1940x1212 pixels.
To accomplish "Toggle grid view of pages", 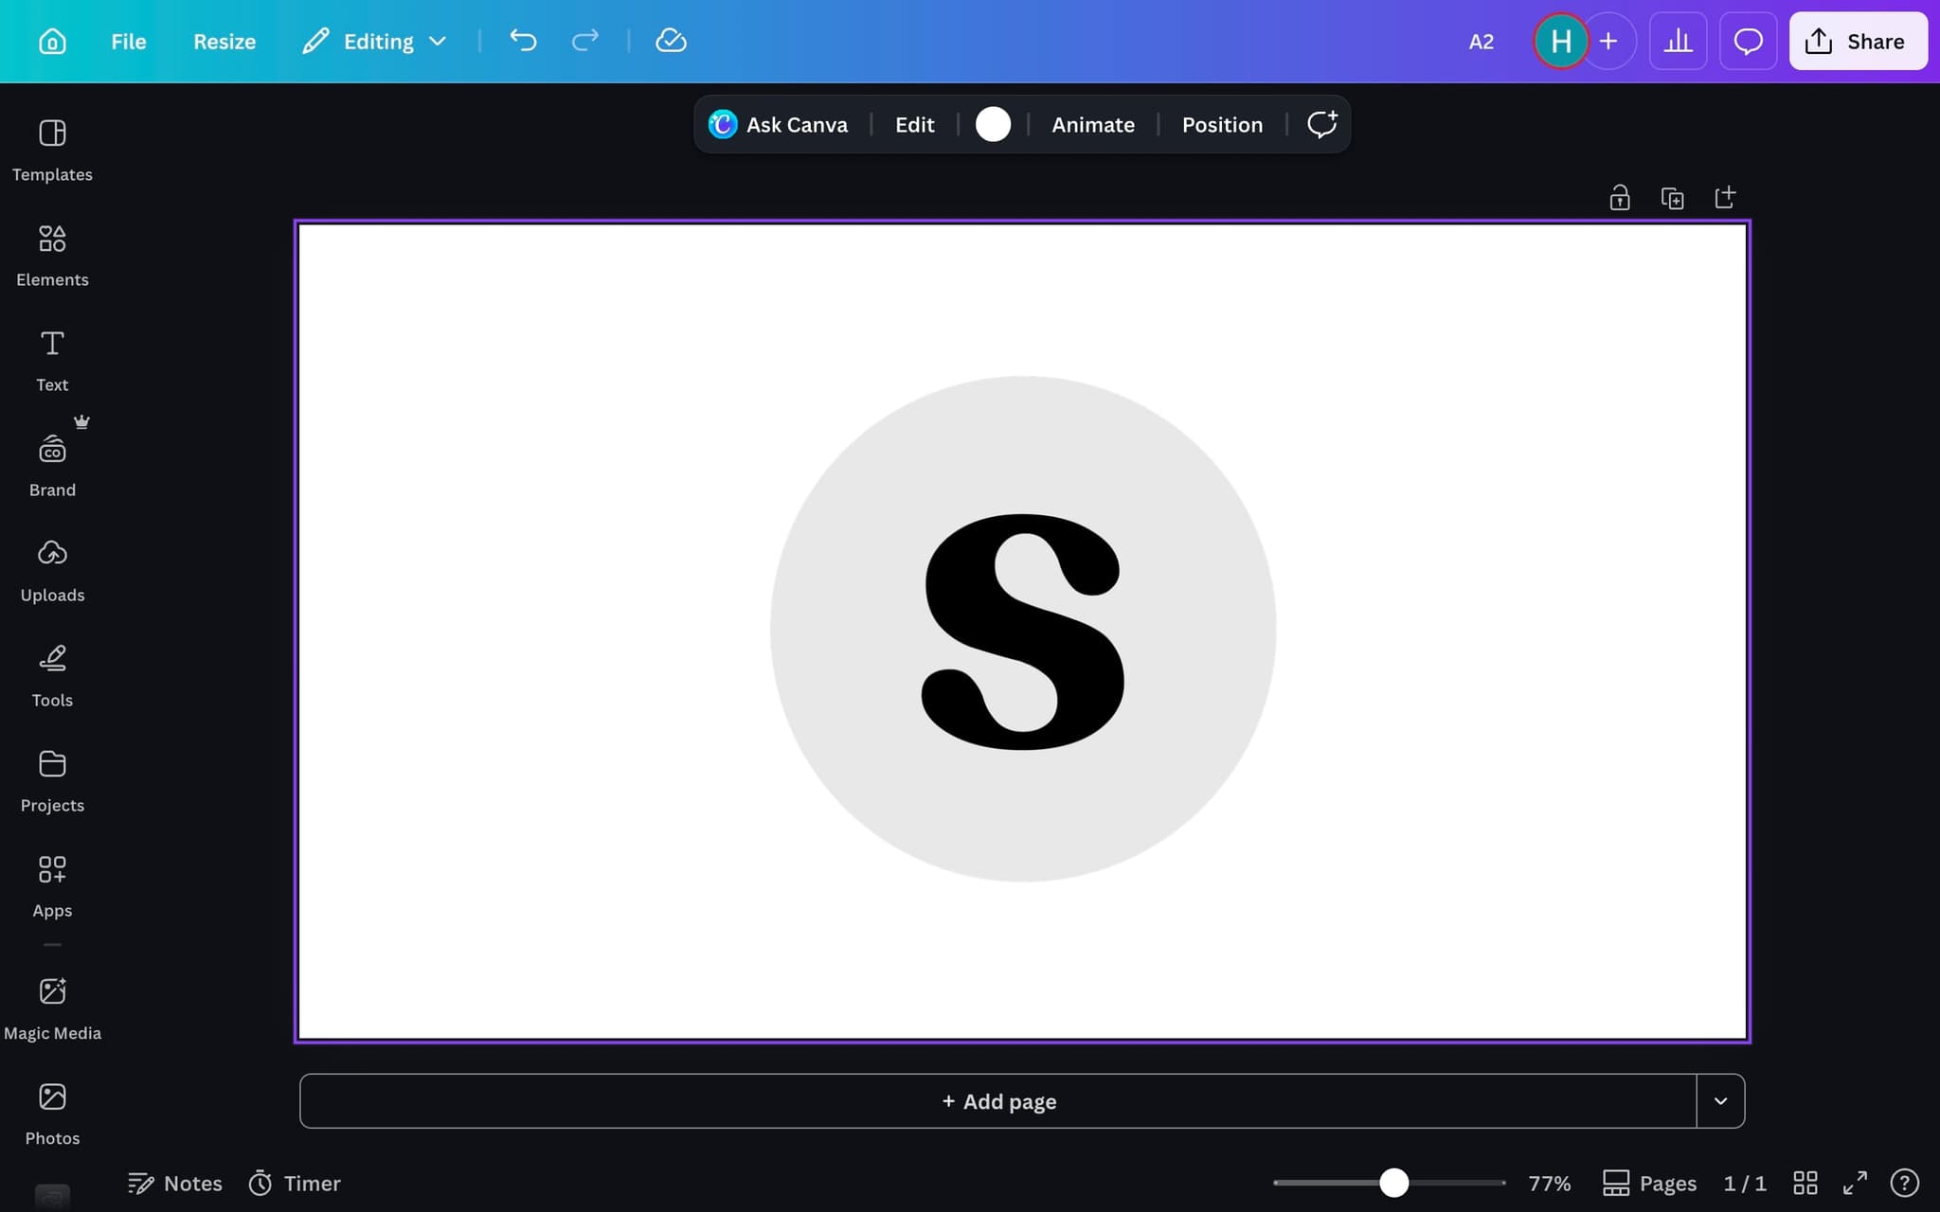I will tap(1805, 1183).
